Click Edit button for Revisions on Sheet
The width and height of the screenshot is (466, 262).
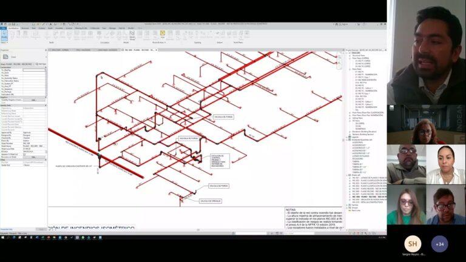click(33, 157)
